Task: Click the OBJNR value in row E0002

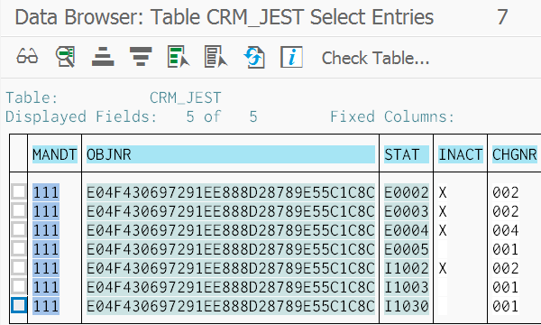Action: [231, 192]
